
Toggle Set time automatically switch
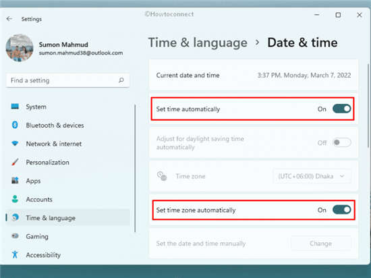coord(342,109)
